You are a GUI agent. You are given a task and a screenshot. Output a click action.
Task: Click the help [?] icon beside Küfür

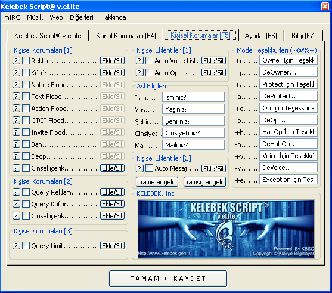pos(16,73)
